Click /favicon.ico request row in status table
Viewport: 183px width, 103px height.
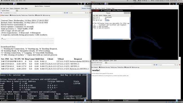(x=45, y=69)
